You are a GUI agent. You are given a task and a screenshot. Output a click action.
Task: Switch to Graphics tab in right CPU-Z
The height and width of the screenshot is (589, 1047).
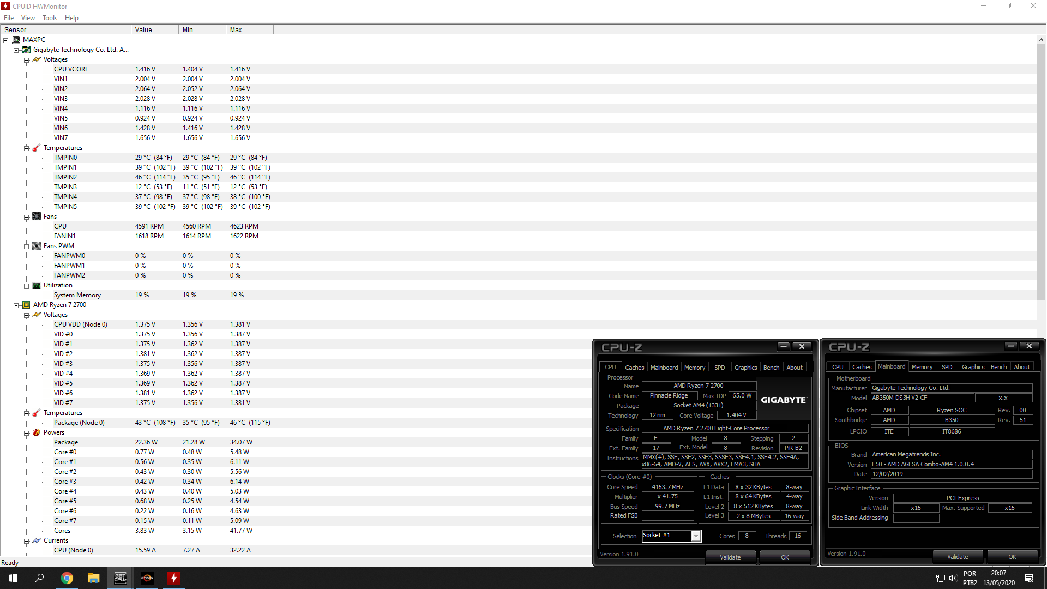pyautogui.click(x=973, y=367)
